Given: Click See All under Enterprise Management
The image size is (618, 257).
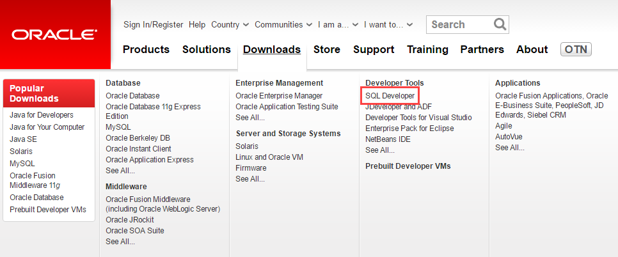Looking at the screenshot, I should coord(250,118).
